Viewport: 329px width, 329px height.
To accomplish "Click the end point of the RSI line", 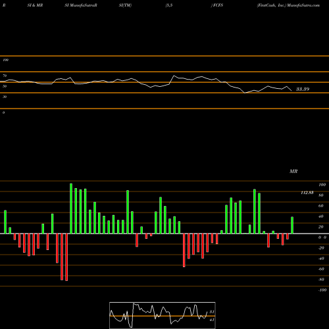I will point(291,91).
